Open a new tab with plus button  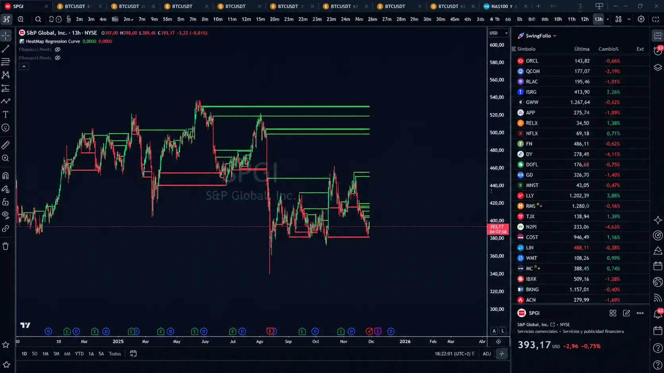539,6
